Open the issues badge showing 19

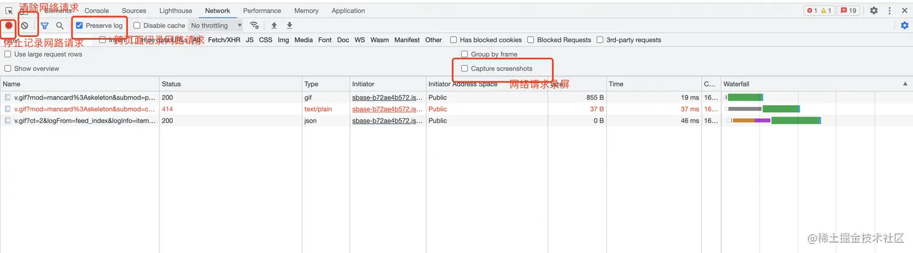click(x=849, y=10)
